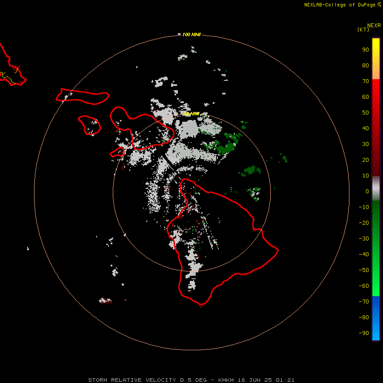The width and height of the screenshot is (383, 383).
Task: Click the 100 NMI range ring label
Action: coord(191,34)
